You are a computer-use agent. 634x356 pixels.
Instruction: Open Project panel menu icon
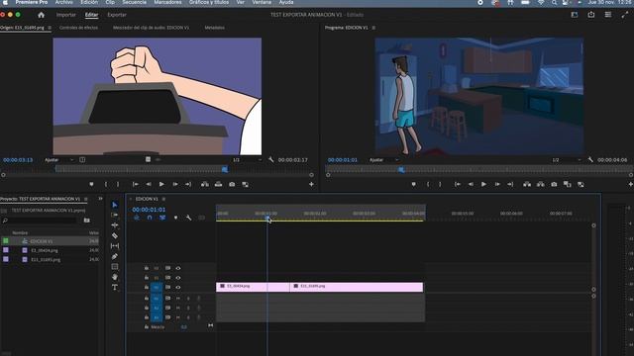pyautogui.click(x=86, y=199)
